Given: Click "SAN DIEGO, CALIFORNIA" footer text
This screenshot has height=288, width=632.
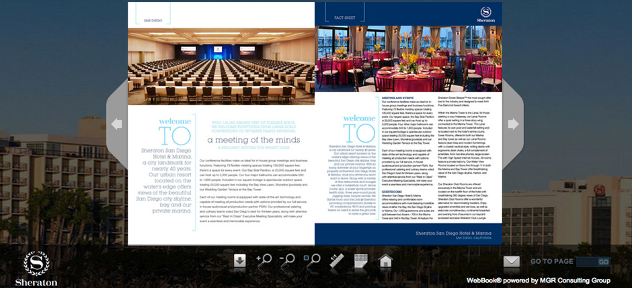Looking at the screenshot, I should pos(473,238).
